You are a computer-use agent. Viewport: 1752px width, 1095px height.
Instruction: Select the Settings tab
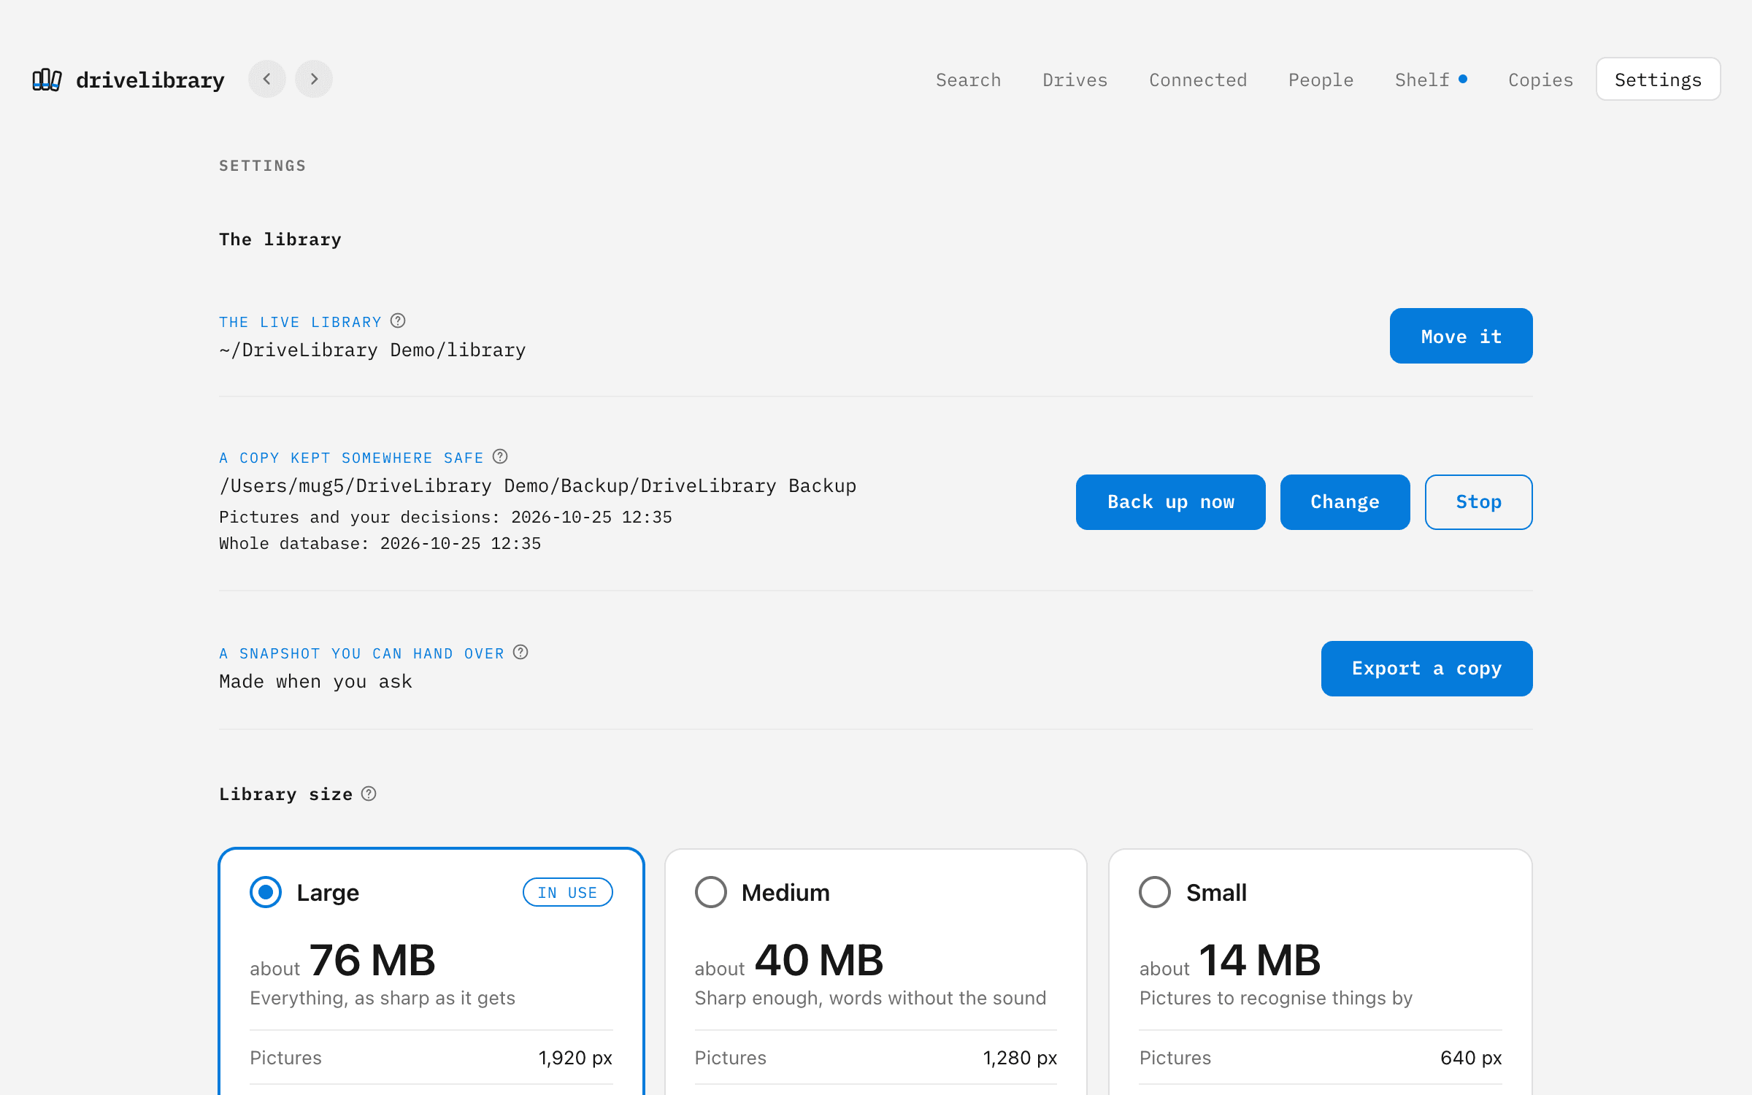pos(1658,80)
